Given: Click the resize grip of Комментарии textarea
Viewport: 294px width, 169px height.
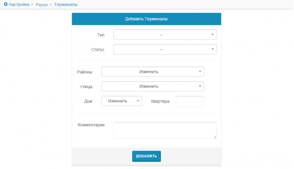Looking at the screenshot, I should coord(215,137).
